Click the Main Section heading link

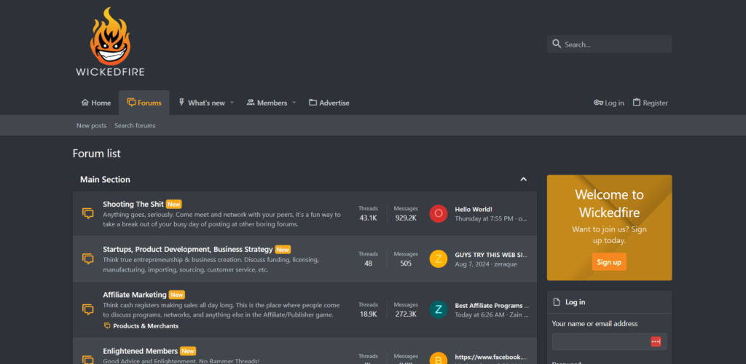coord(105,180)
